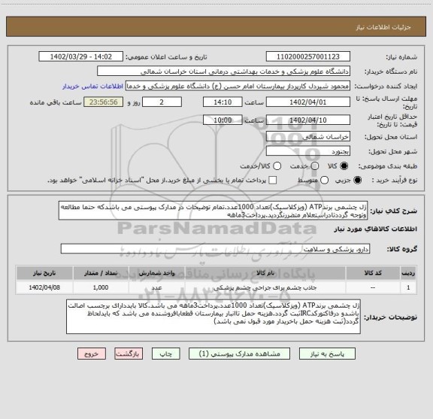The image size is (433, 419).
Task: Click the buyer organization name field
Action: click(224, 71)
